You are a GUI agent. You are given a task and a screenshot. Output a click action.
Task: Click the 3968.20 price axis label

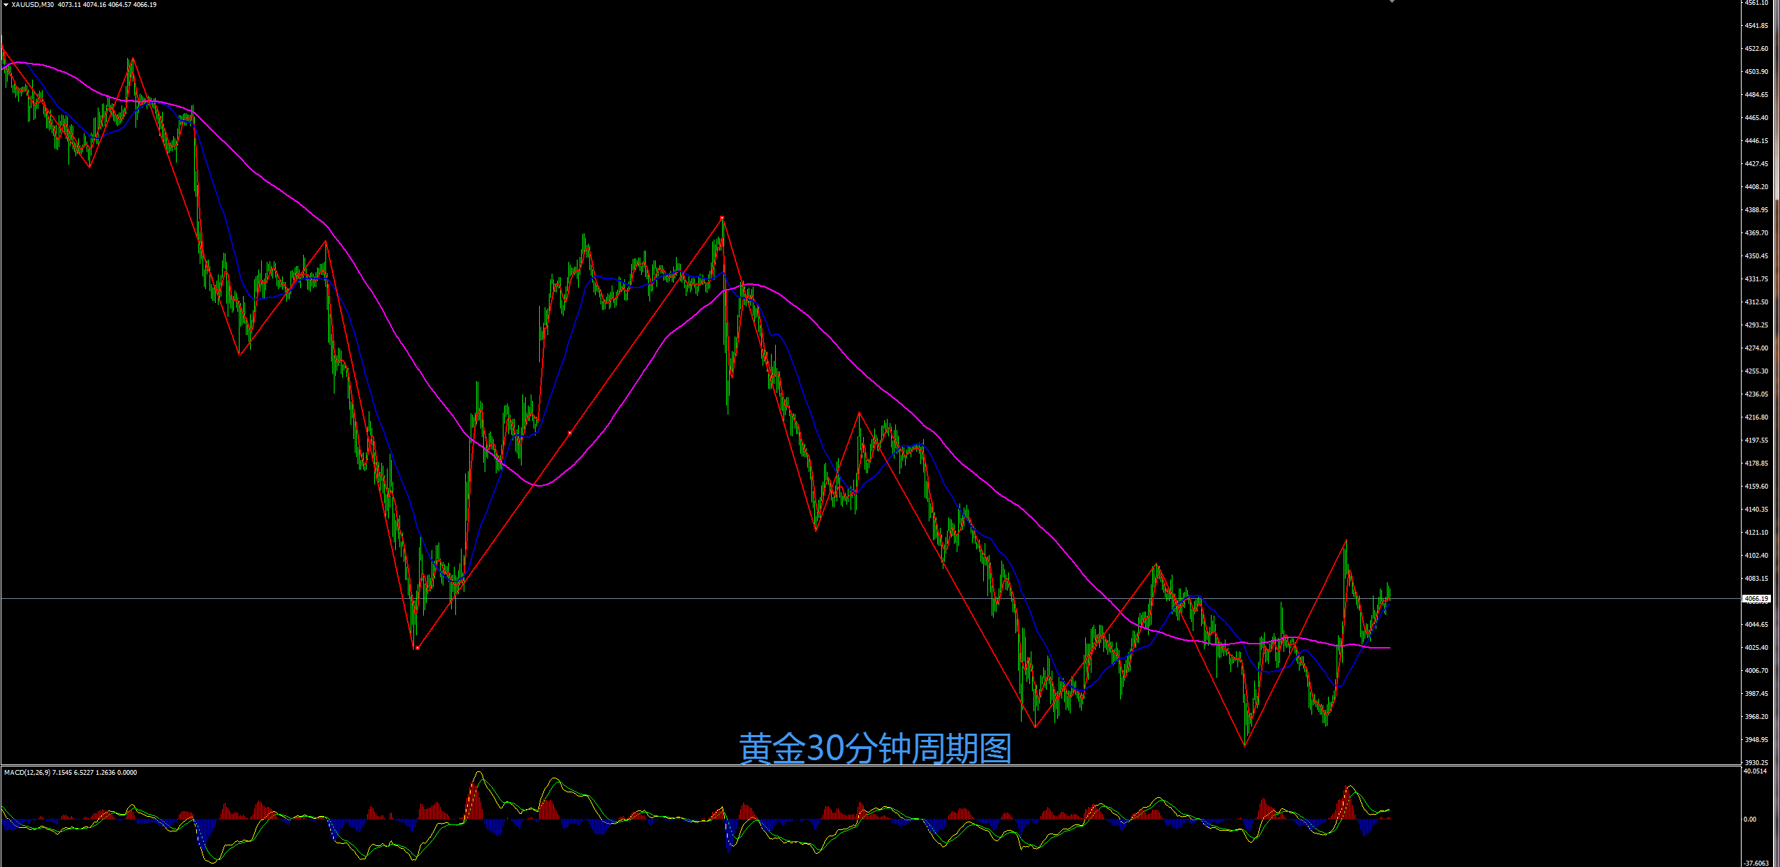pos(1756,716)
